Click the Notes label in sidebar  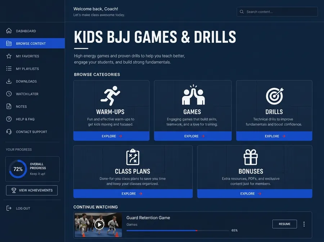(x=21, y=107)
